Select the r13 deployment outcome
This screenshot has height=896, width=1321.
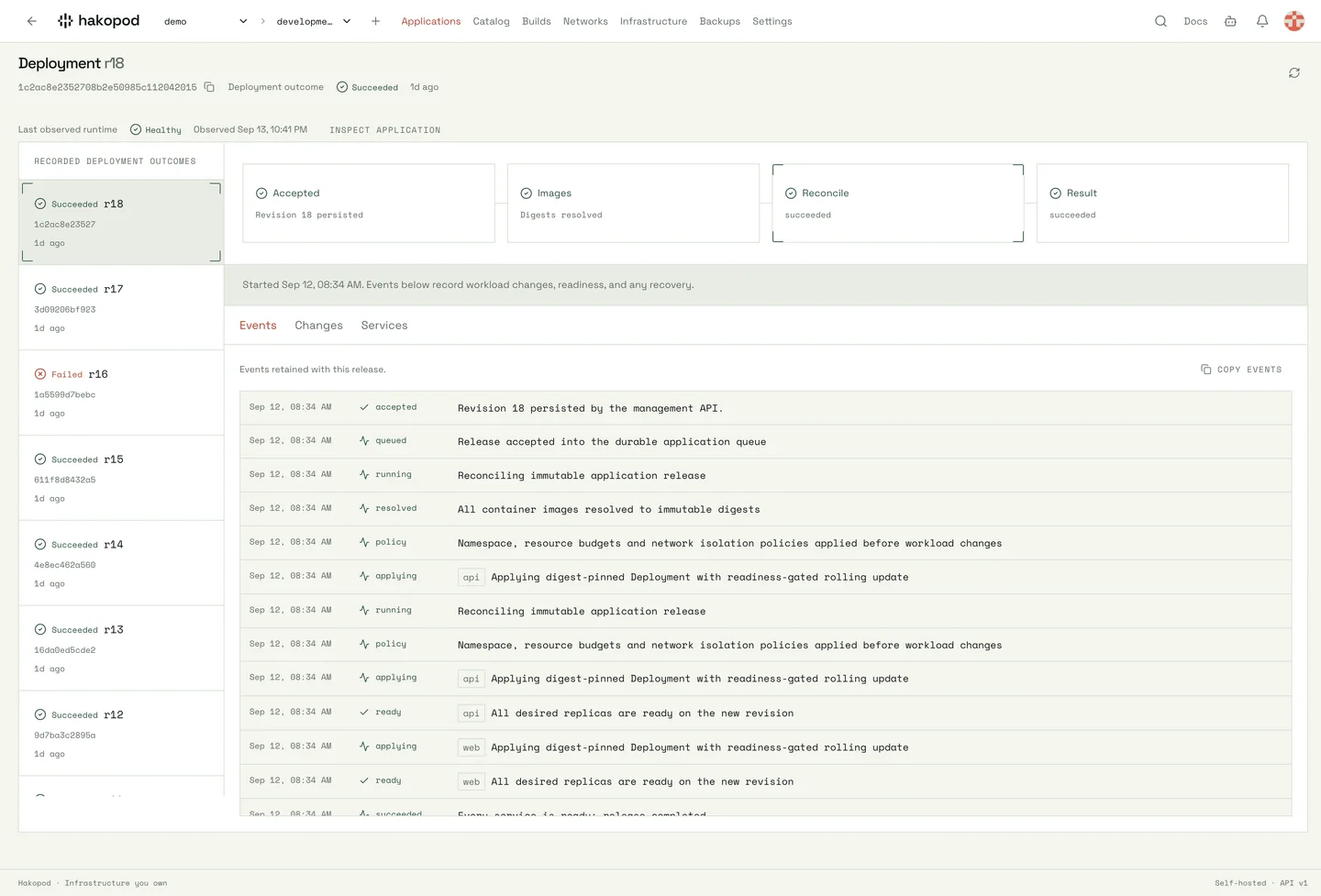[121, 648]
